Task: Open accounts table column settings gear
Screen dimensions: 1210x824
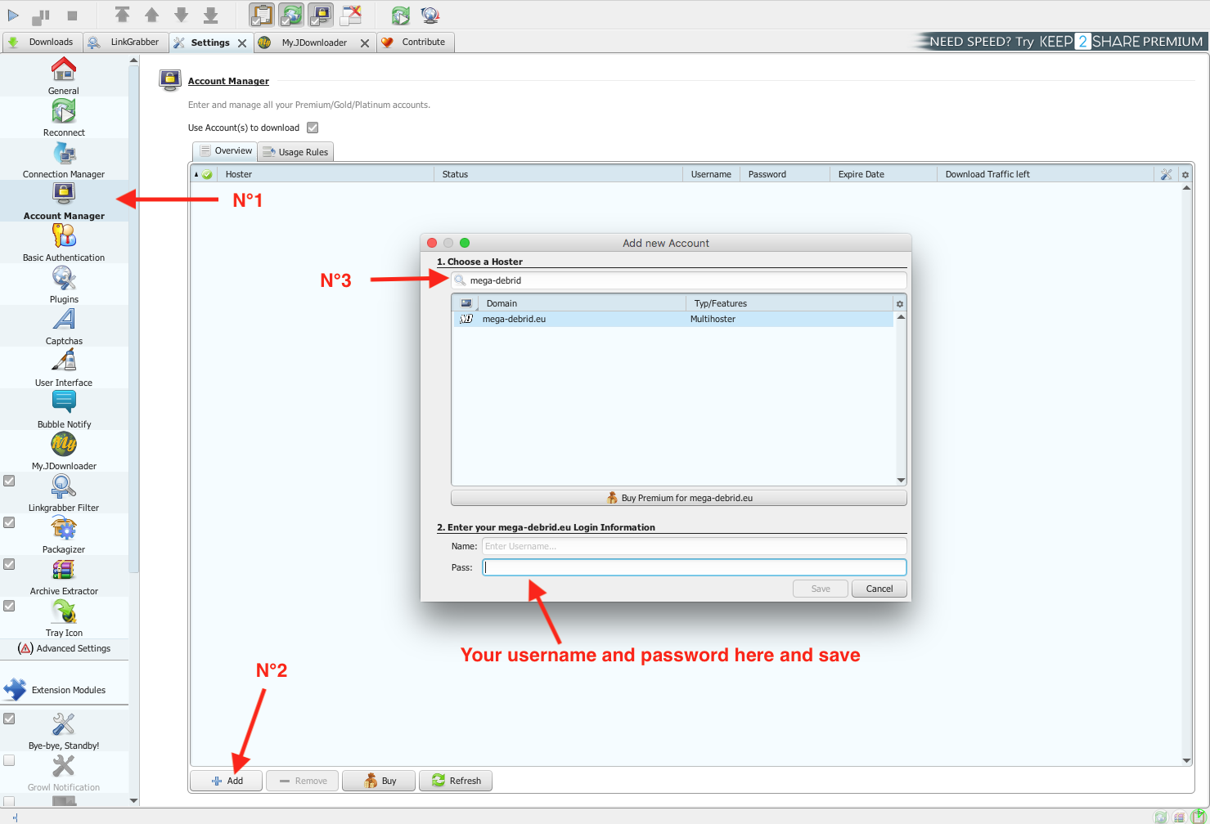Action: click(1185, 174)
